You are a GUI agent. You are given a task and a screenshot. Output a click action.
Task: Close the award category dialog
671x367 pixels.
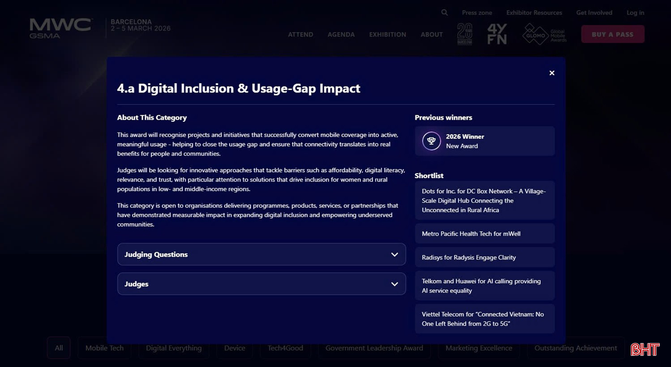click(552, 73)
